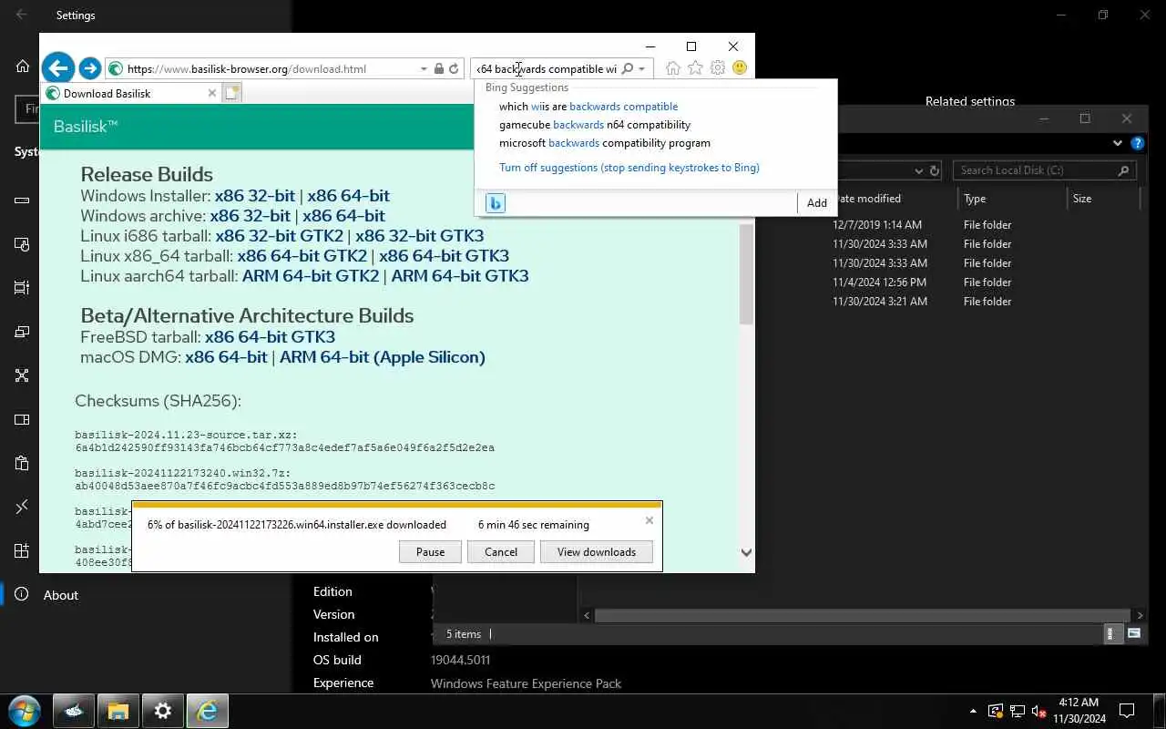Click search icon in Search Local Disk box
Image resolution: width=1166 pixels, height=729 pixels.
click(1123, 170)
